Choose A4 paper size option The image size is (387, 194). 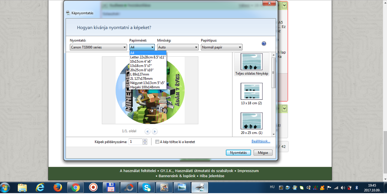pyautogui.click(x=148, y=53)
